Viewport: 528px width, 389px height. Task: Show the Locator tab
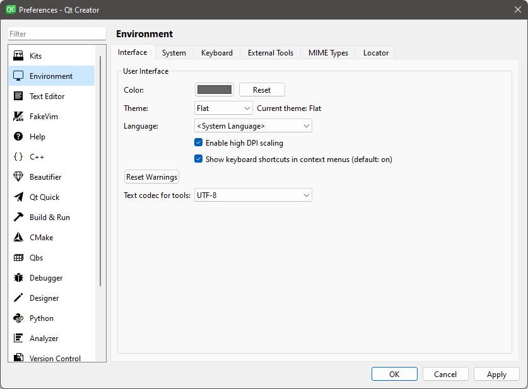[x=376, y=53]
